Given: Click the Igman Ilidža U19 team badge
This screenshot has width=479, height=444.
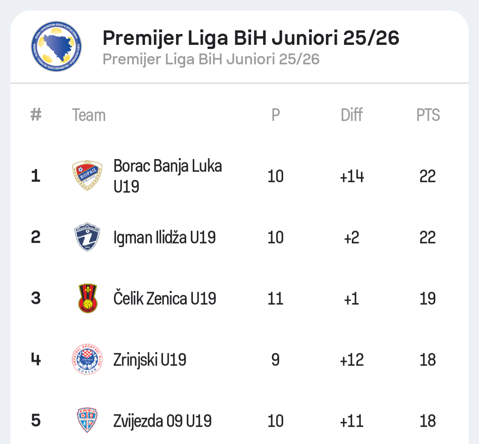Looking at the screenshot, I should (87, 237).
